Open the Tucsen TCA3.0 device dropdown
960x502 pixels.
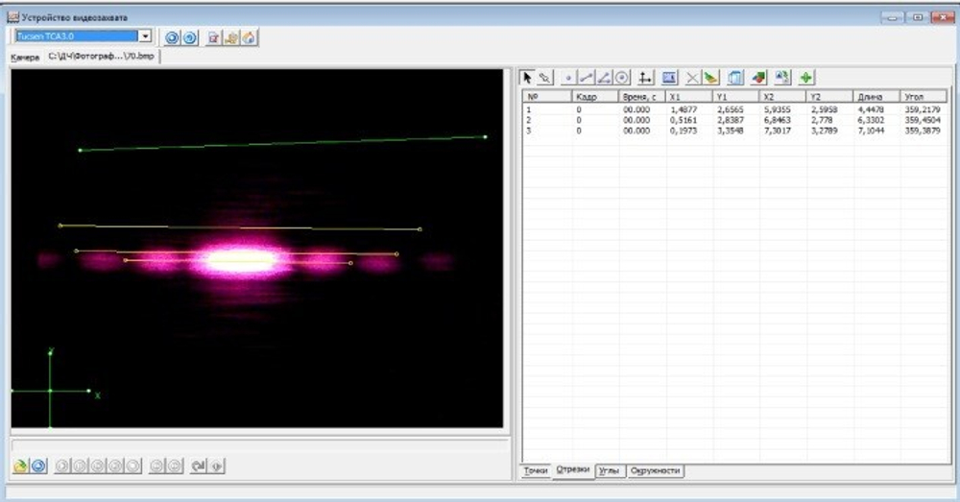tap(145, 36)
